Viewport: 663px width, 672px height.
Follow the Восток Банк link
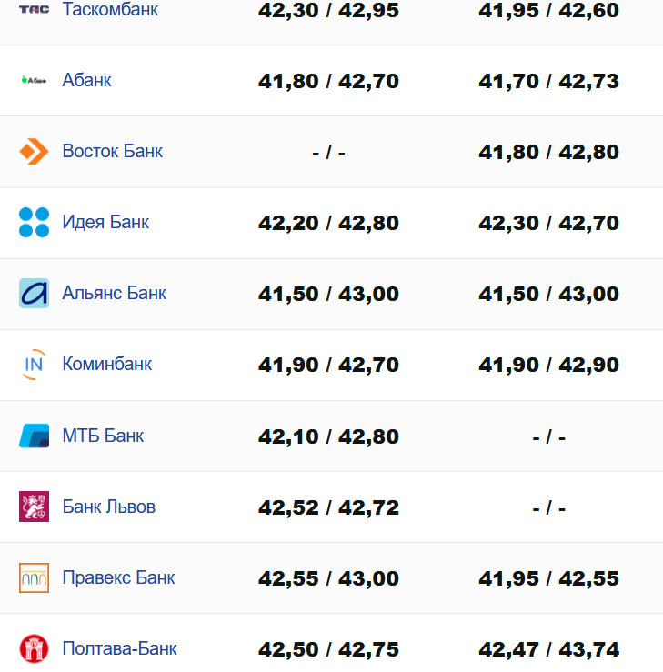[x=113, y=151]
